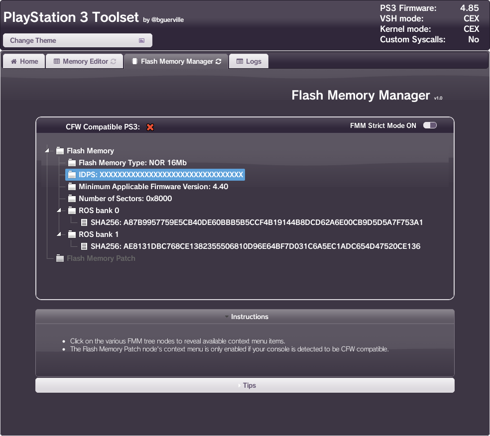Click the refresh icon on Flash Memory Manager tab
This screenshot has width=490, height=436.
[x=218, y=62]
